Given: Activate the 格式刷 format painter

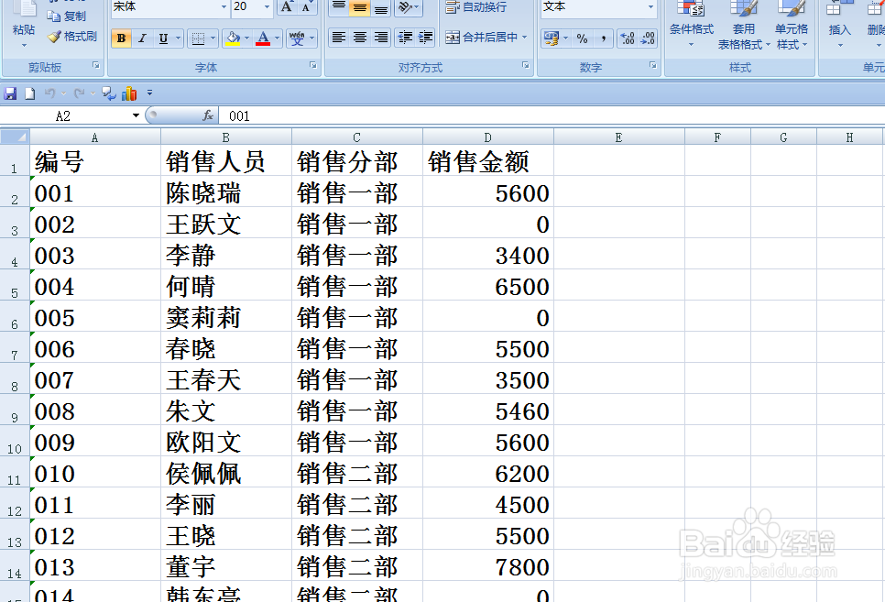Looking at the screenshot, I should coord(72,38).
